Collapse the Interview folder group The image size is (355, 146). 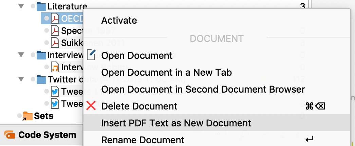21,54
